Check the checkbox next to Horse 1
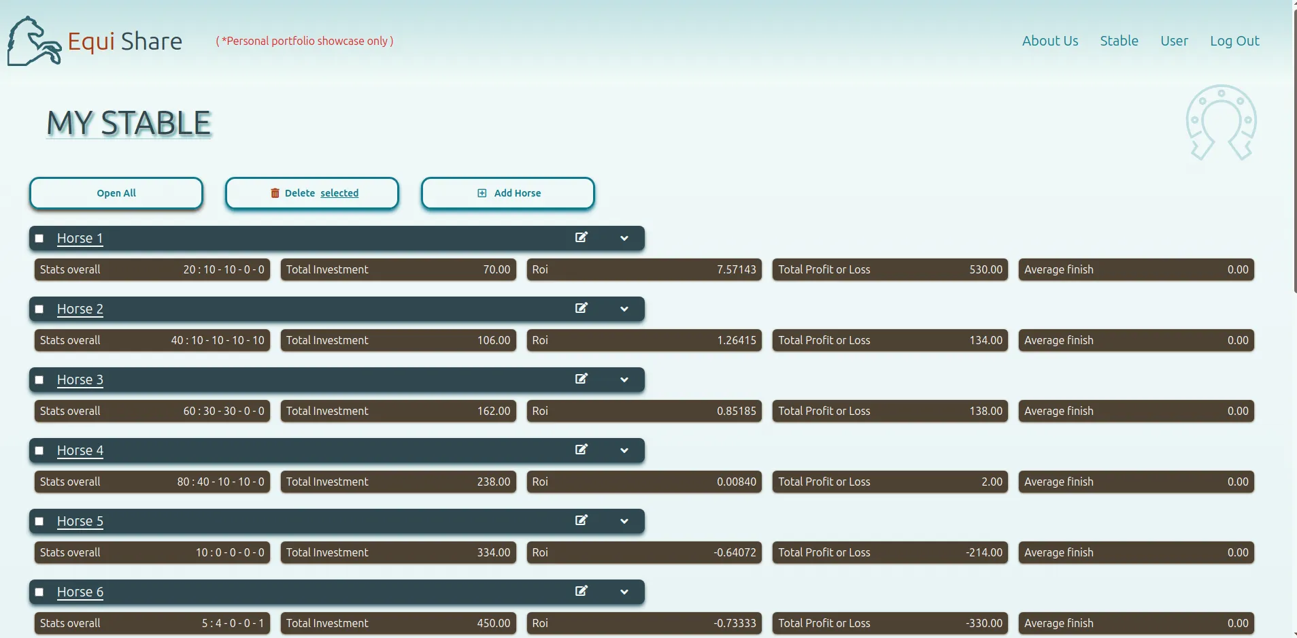Screen dimensions: 1297x638 pyautogui.click(x=39, y=238)
